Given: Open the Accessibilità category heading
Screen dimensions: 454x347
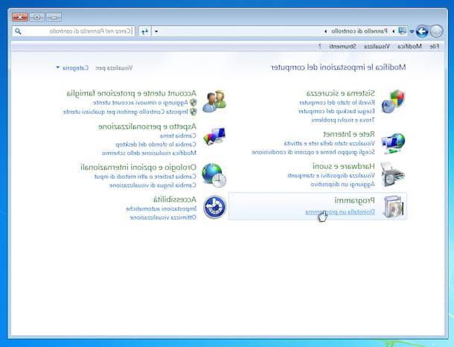Looking at the screenshot, I should [175, 200].
